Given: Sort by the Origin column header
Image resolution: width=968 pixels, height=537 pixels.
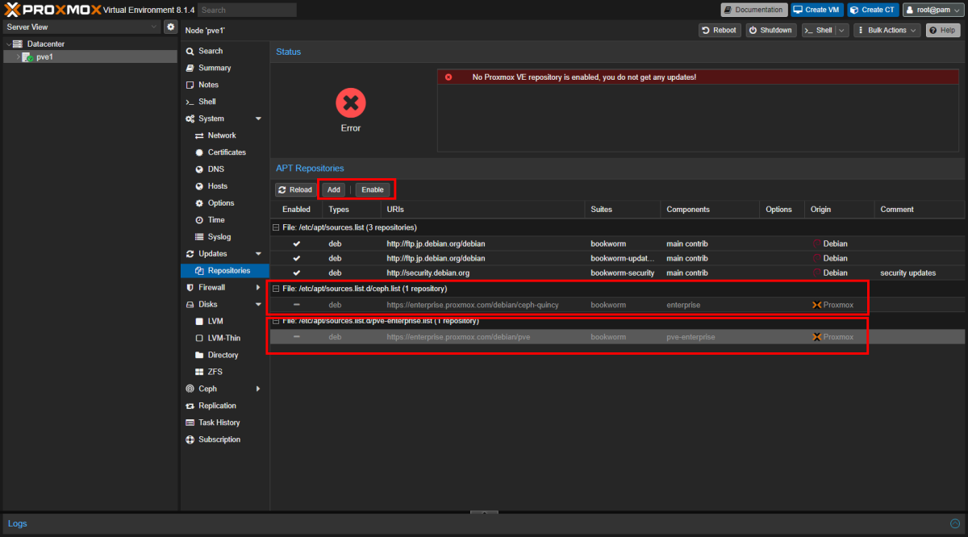Looking at the screenshot, I should point(839,210).
